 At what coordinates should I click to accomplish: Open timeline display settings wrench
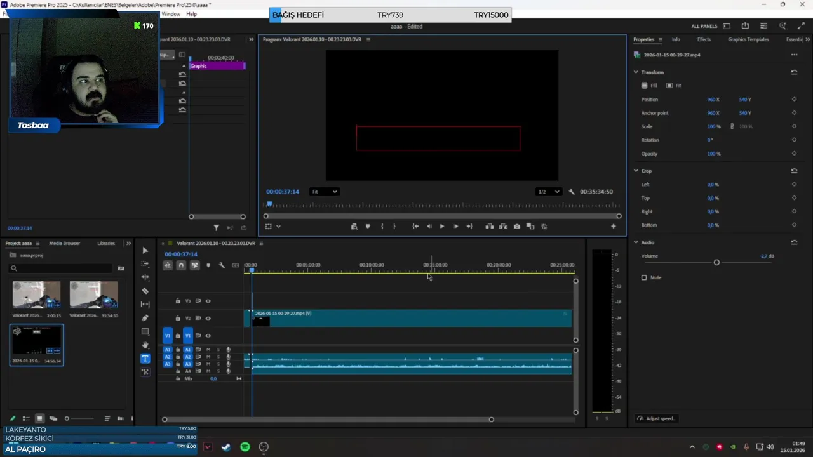coord(222,265)
